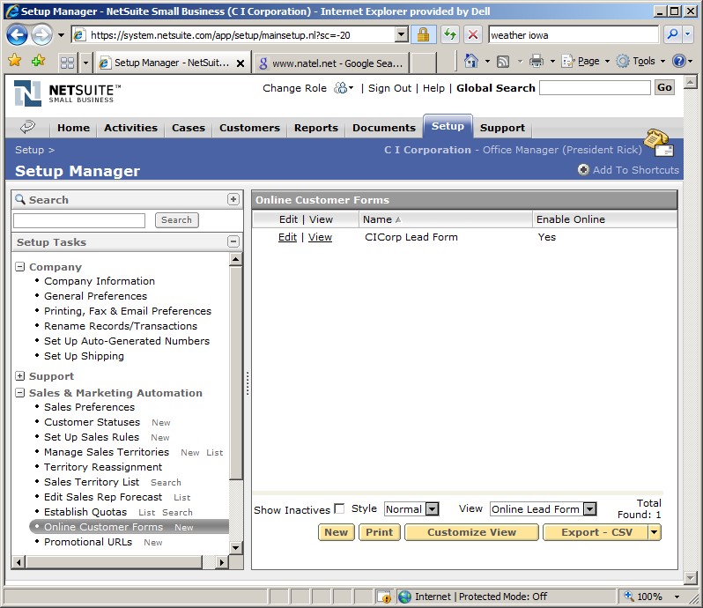Click the browser Forward arrow button
Screen dimensions: 703x608
coord(41,35)
